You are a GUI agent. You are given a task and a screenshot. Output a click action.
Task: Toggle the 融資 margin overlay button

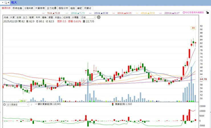[x=31, y=17]
